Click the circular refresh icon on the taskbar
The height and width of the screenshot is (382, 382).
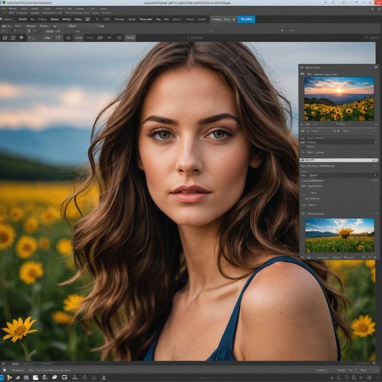[x=64, y=378]
